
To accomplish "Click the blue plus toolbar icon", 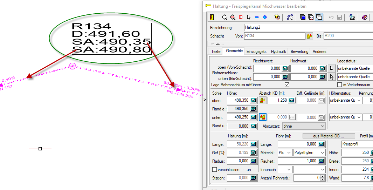I will 265,17.
